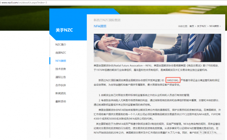Click the ID number 0492184
The image size is (227, 140).
coord(172,80)
